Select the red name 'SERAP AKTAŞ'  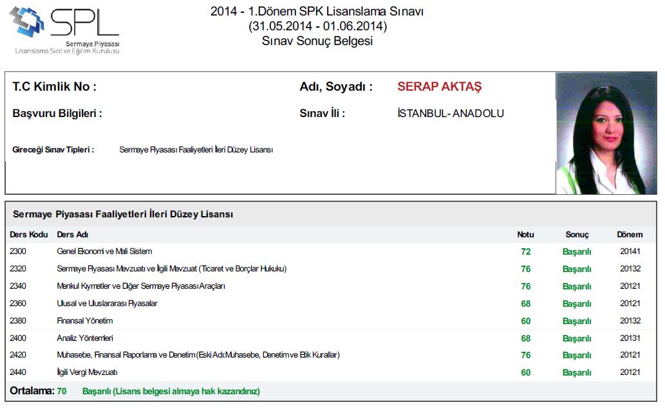click(440, 86)
